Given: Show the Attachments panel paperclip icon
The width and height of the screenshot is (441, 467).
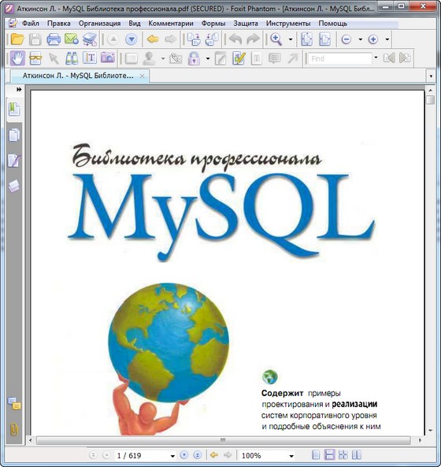Looking at the screenshot, I should [x=14, y=429].
